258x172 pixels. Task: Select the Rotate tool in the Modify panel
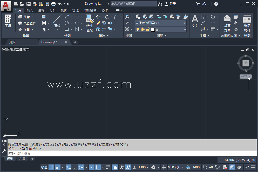coord(107,17)
